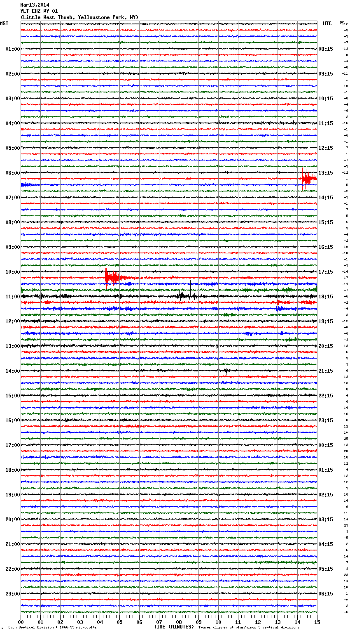This screenshot has width=350, height=633.
Task: Select the 09:00 MST time label
Action: pos(12,247)
